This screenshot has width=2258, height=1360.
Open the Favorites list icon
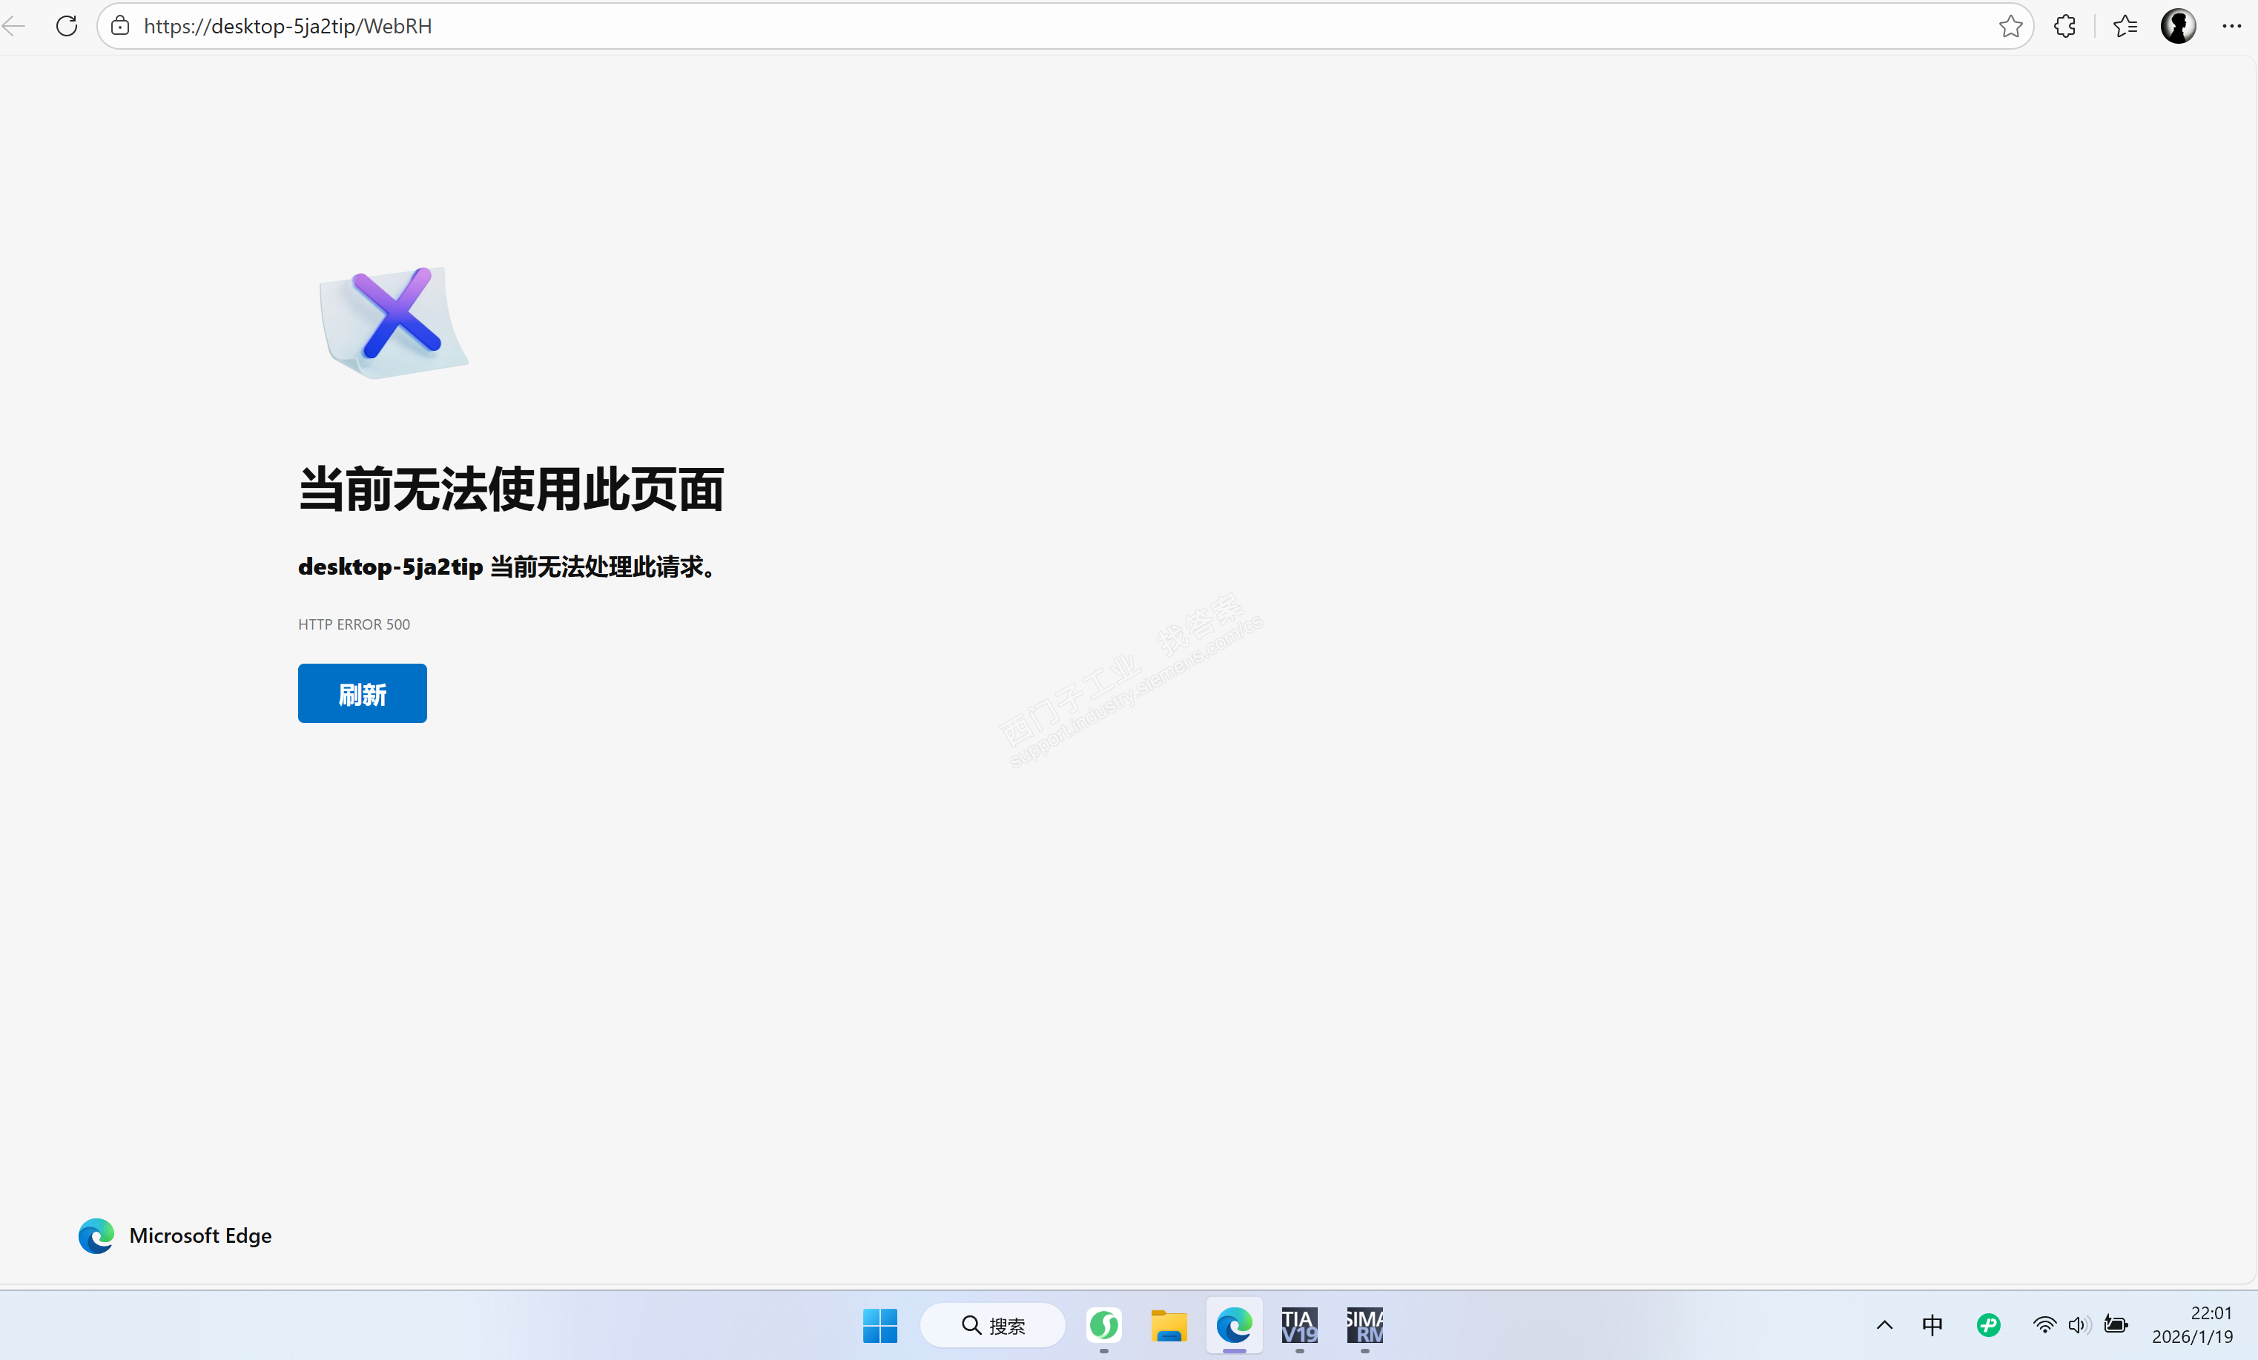point(2125,26)
